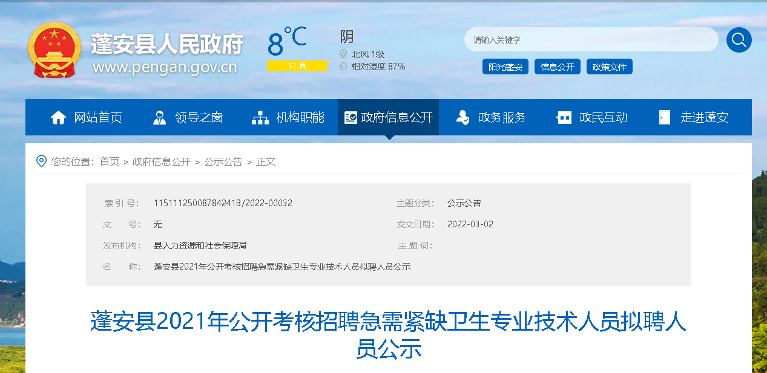Click the 信息公开 button
Viewport: 767px width, 373px height.
(x=558, y=67)
